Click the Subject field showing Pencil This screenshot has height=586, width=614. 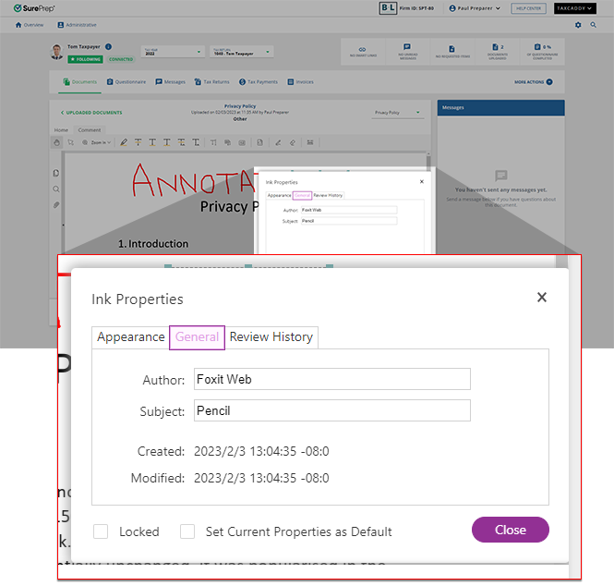(332, 410)
